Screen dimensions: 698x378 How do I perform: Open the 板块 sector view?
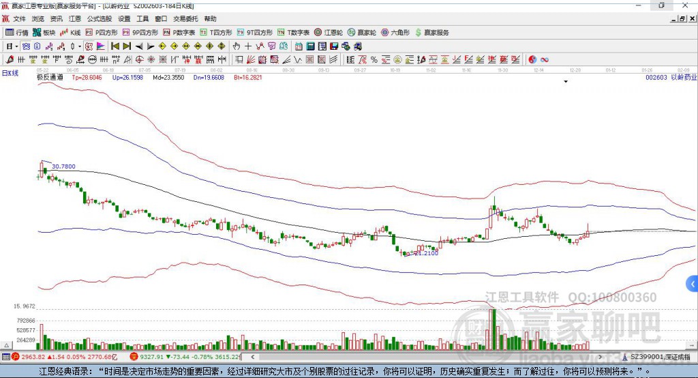tap(44, 33)
